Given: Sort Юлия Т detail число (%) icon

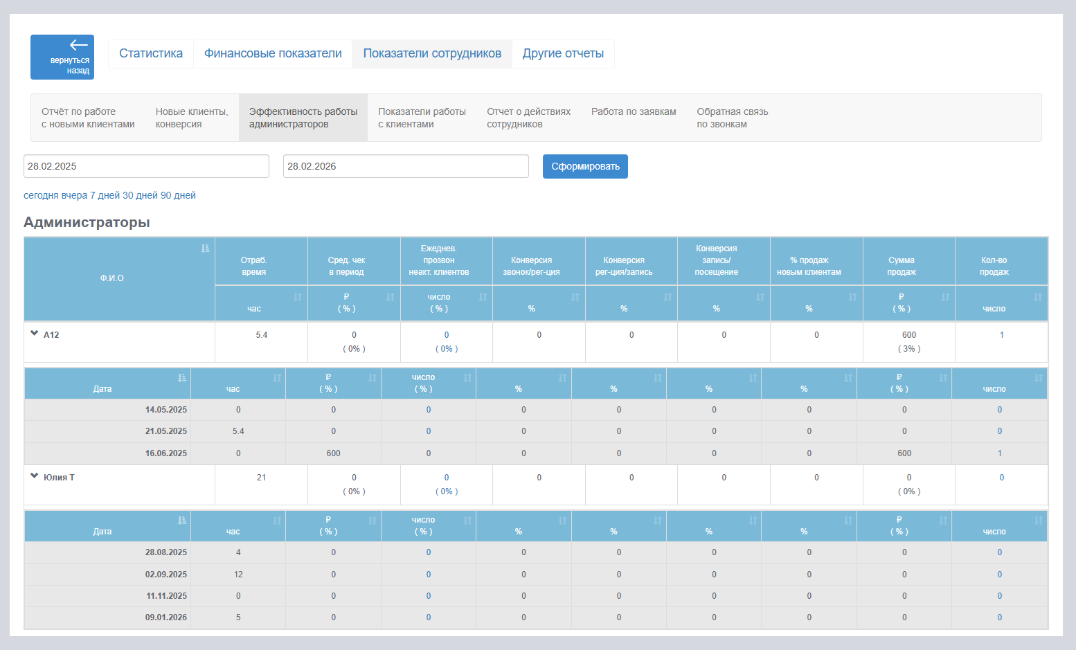Looking at the screenshot, I should coord(467,520).
